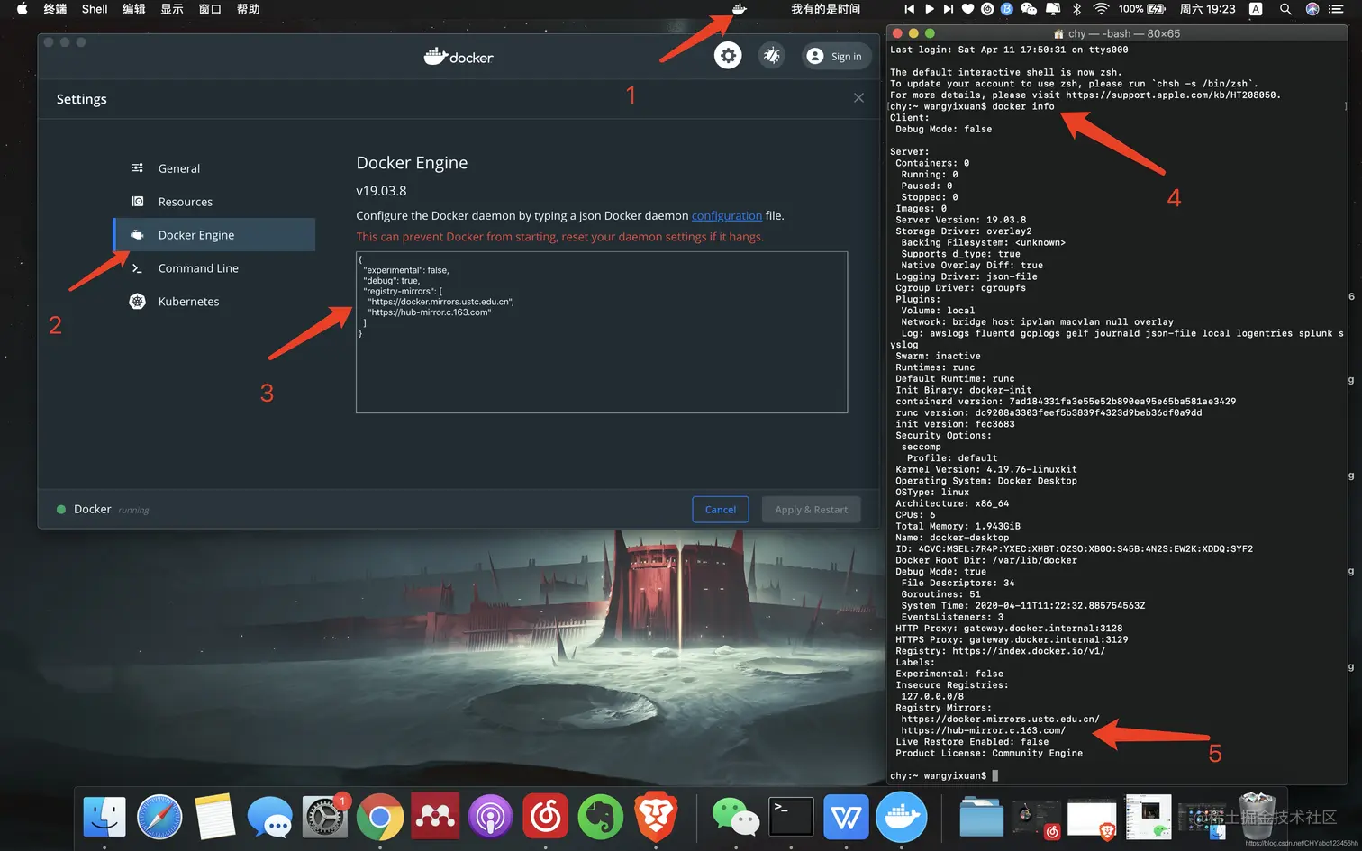Image resolution: width=1362 pixels, height=851 pixels.
Task: Open Terminal from the Dock
Action: pyautogui.click(x=791, y=818)
